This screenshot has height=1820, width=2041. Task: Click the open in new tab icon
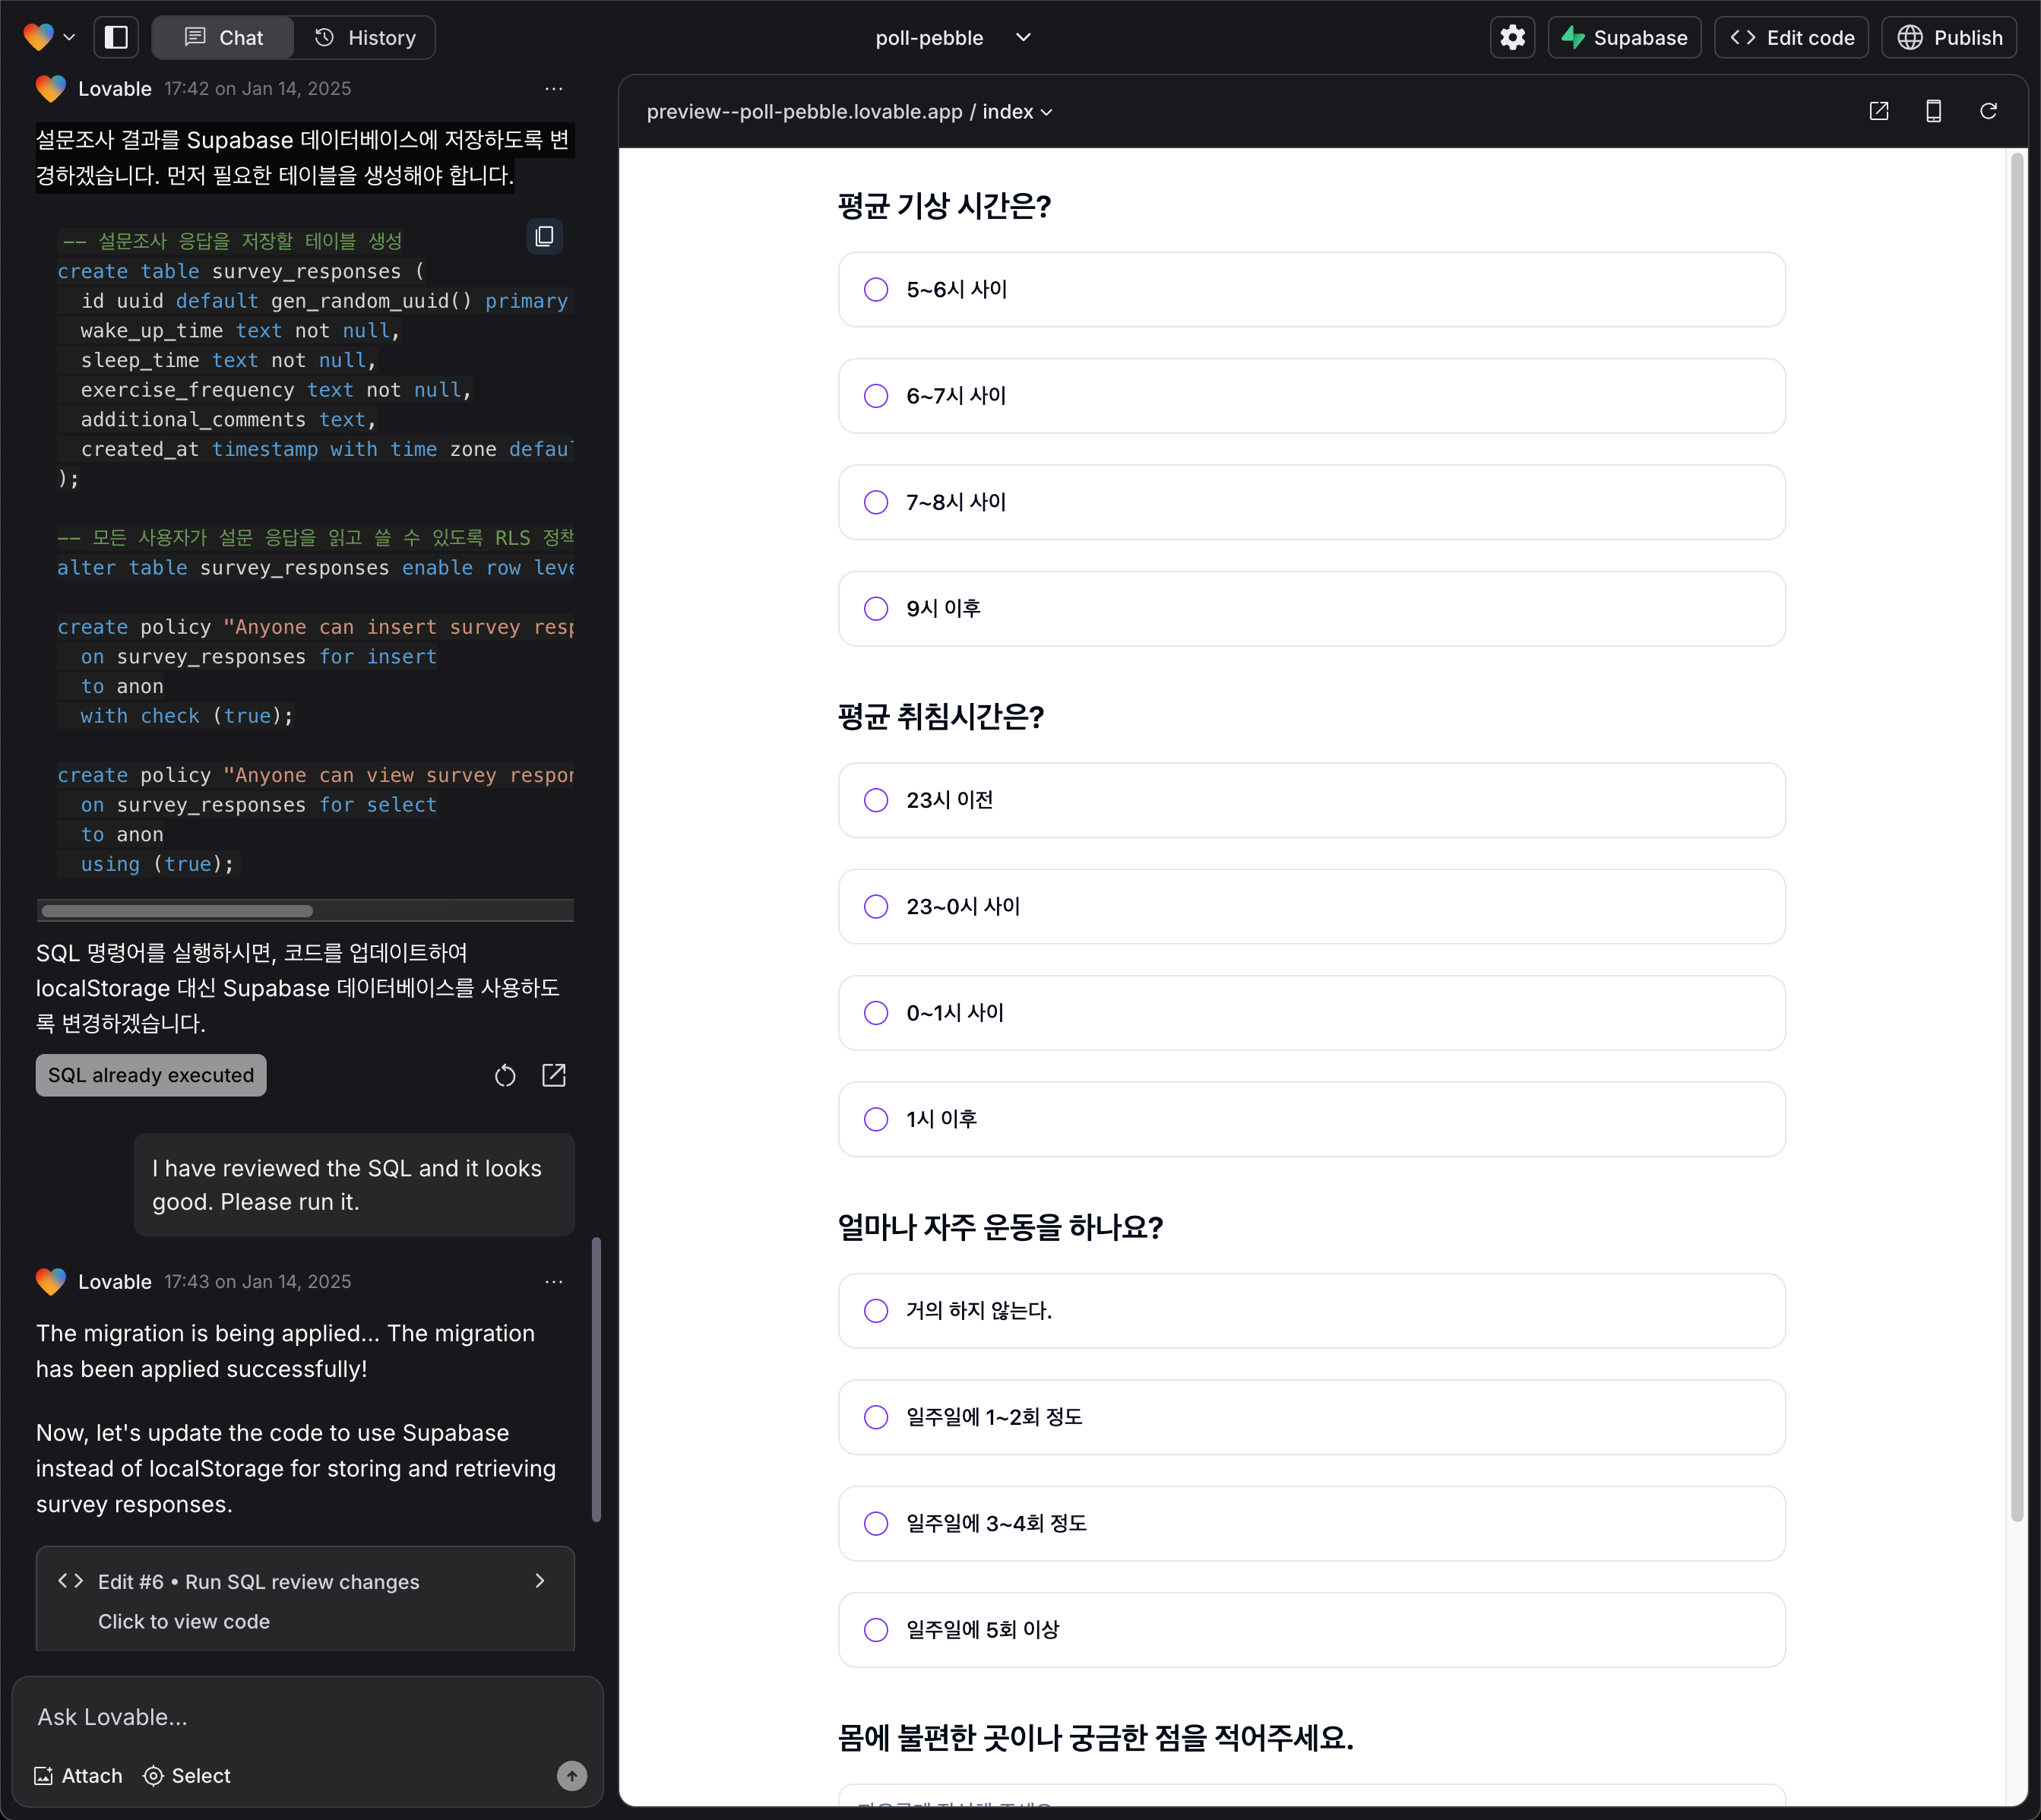point(1878,112)
